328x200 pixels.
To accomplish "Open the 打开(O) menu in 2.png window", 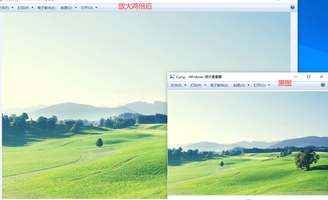I will (260, 85).
